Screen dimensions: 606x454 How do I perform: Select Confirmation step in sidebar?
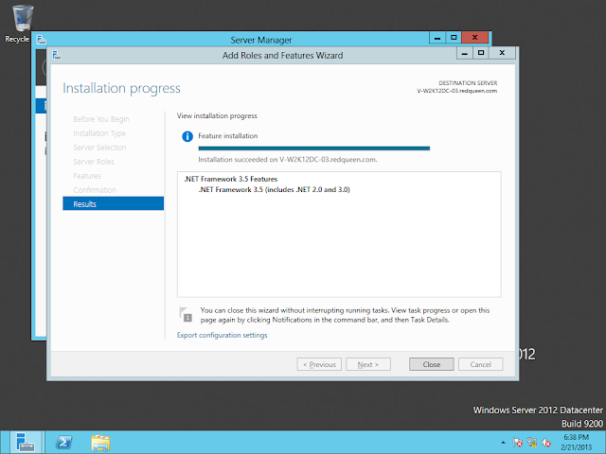[95, 190]
